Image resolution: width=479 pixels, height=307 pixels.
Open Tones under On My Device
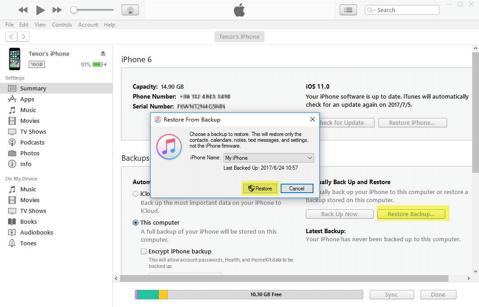(x=28, y=243)
